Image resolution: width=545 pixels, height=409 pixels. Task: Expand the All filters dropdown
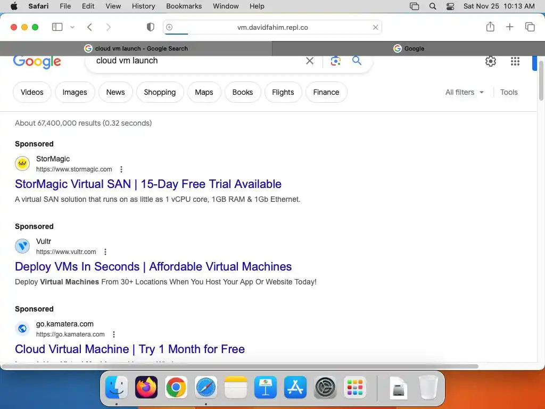(x=464, y=92)
